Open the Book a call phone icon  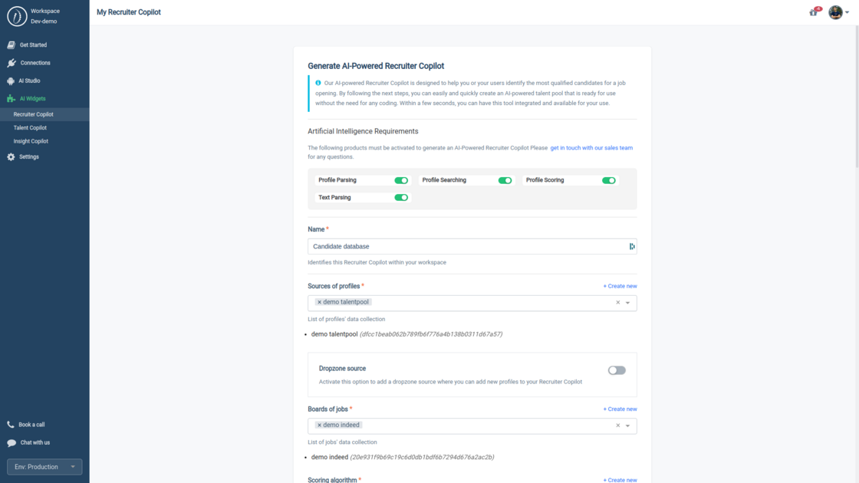[9, 424]
